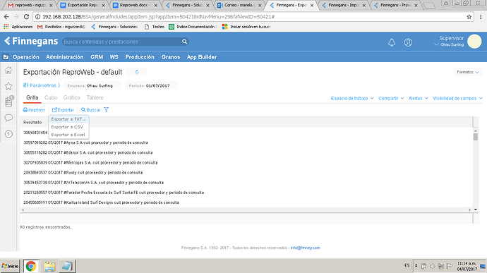Click the filter funnel icon
This screenshot has width=487, height=273.
pyautogui.click(x=106, y=109)
